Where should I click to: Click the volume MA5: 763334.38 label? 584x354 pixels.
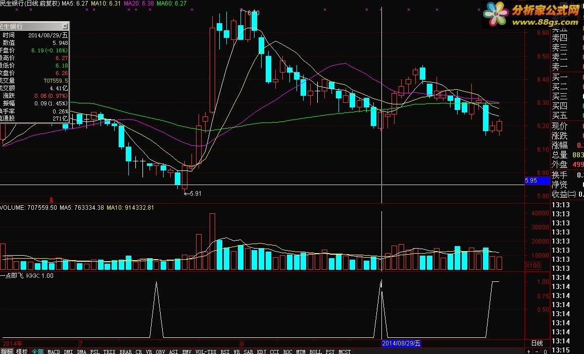82,207
